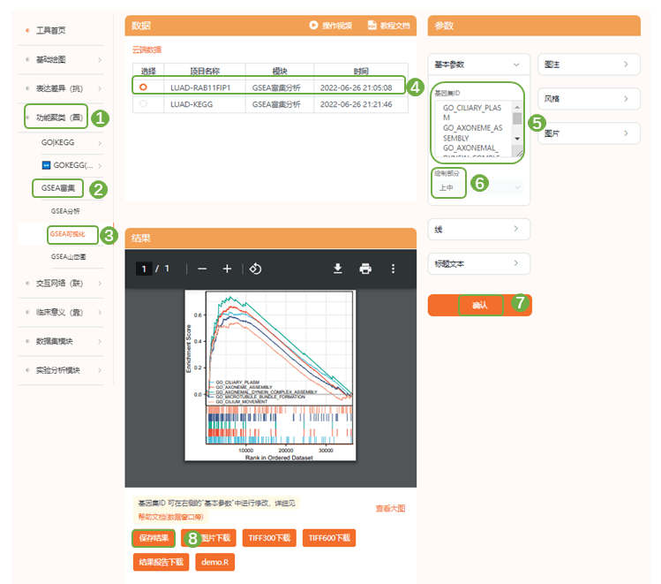This screenshot has height=584, width=661.
Task: Expand the 图片 image settings panel
Action: click(589, 133)
